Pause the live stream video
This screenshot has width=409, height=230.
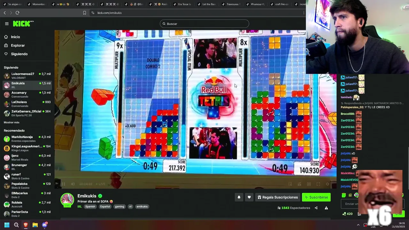[63, 184]
